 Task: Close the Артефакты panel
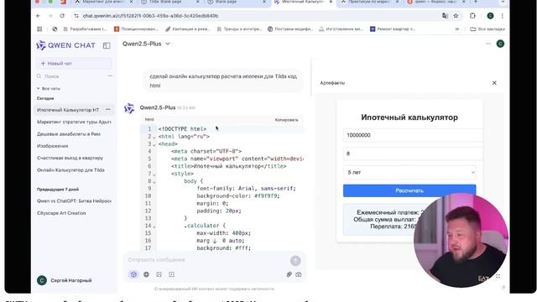(x=494, y=83)
